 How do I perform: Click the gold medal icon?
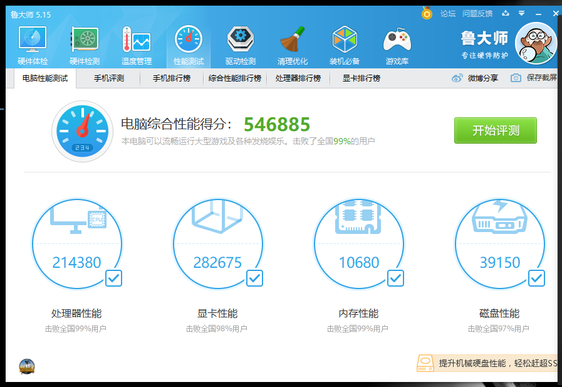tap(427, 13)
